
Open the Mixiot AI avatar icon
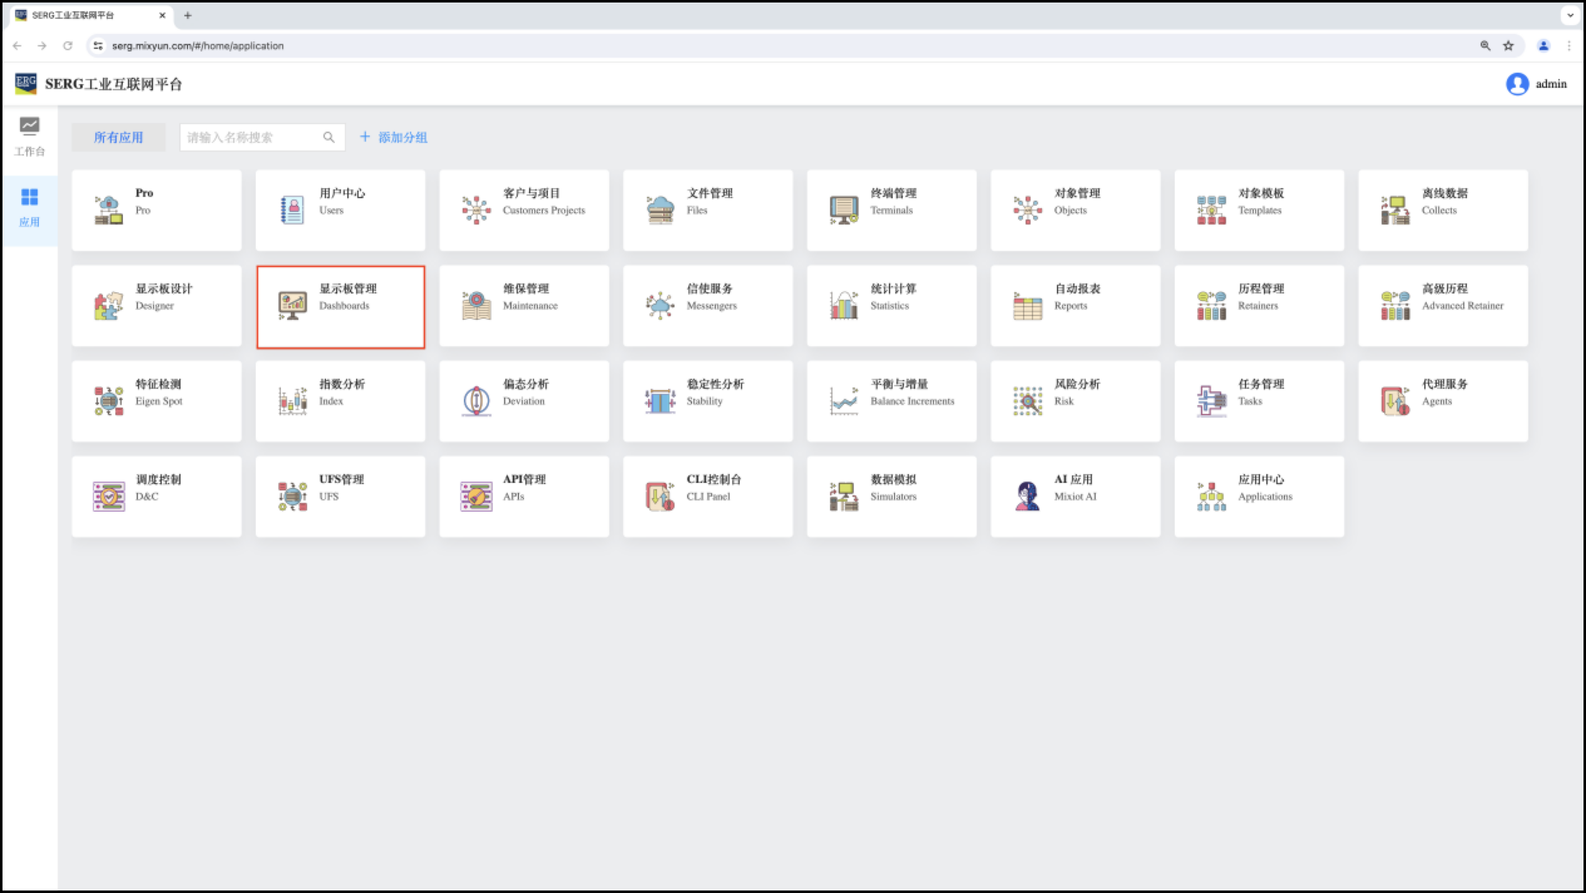point(1027,496)
